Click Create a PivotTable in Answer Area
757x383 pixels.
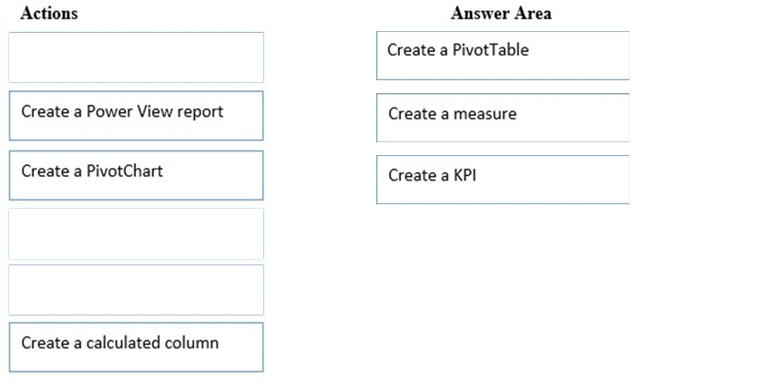point(503,56)
